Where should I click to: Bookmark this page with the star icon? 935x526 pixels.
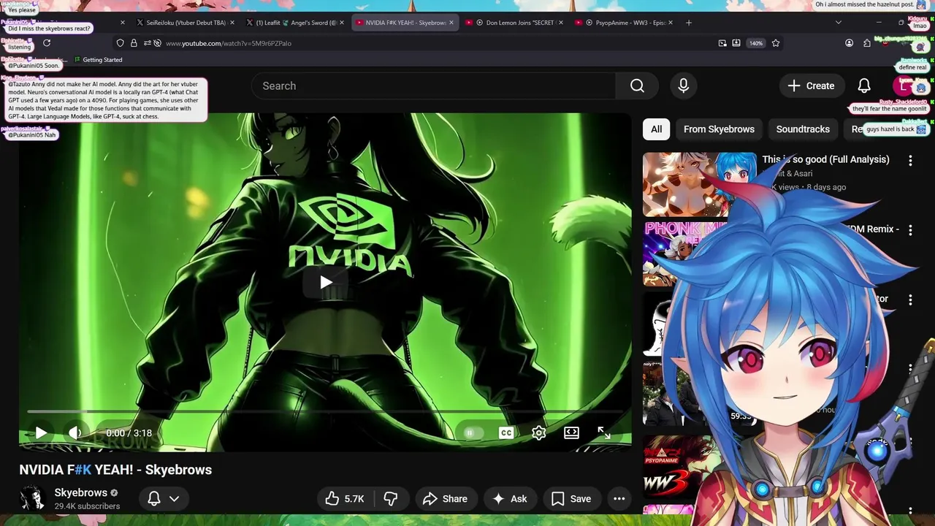776,43
